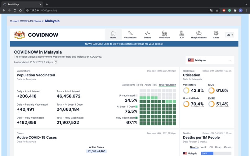
Task: Open the browser three-dot menu
Action: 246,10
